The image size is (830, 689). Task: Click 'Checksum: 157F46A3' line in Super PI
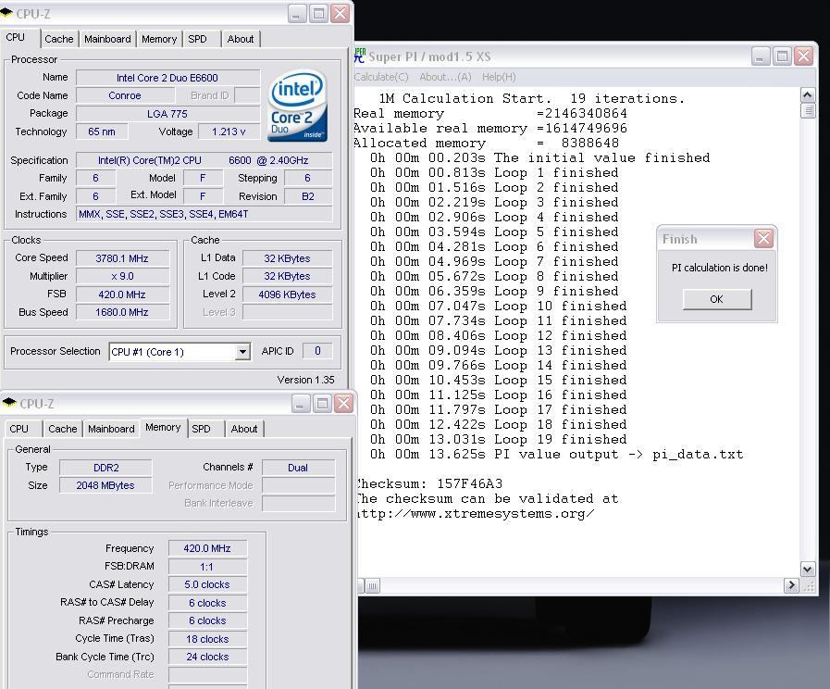428,483
